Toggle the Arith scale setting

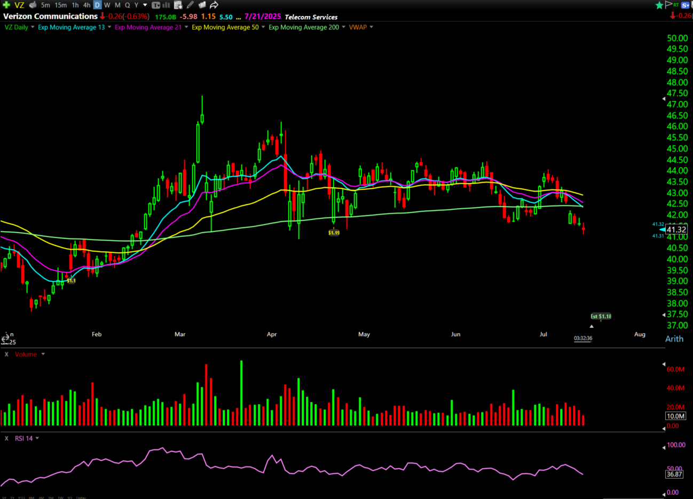coord(674,339)
